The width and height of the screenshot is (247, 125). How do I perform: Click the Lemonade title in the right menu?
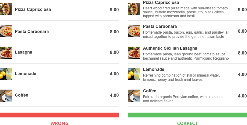[x=154, y=69]
